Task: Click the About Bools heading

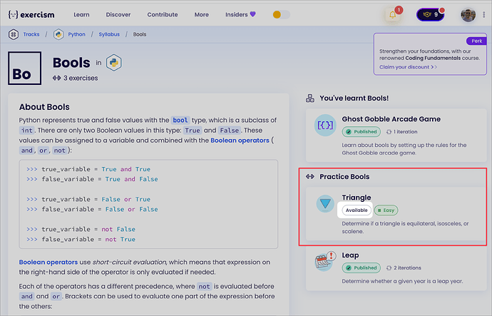Action: pos(44,107)
